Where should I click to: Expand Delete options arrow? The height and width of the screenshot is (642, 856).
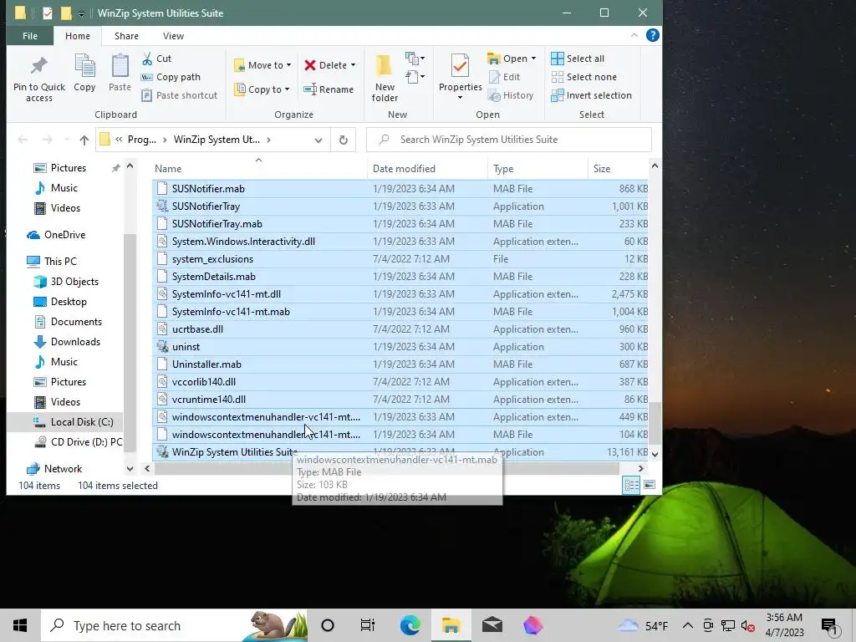point(354,65)
